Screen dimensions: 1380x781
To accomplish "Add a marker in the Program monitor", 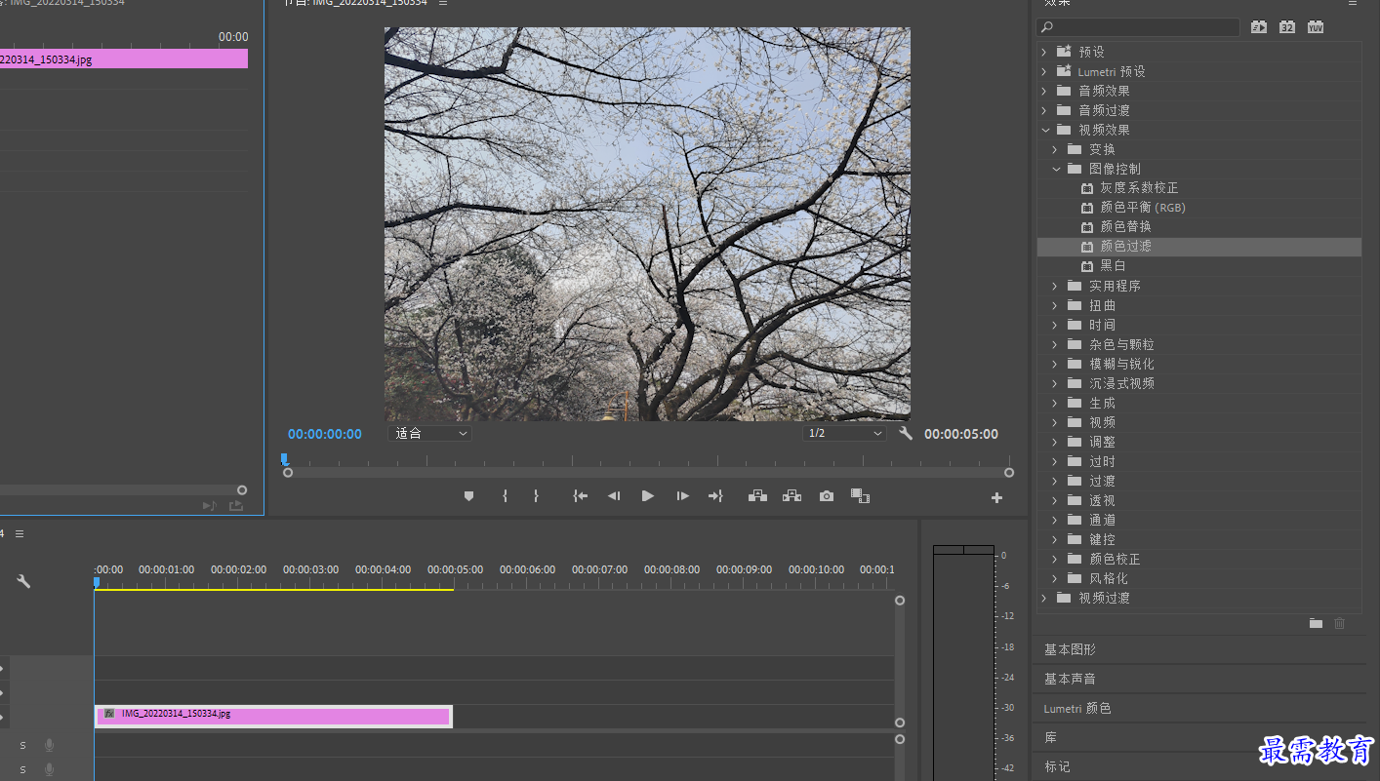I will point(468,496).
